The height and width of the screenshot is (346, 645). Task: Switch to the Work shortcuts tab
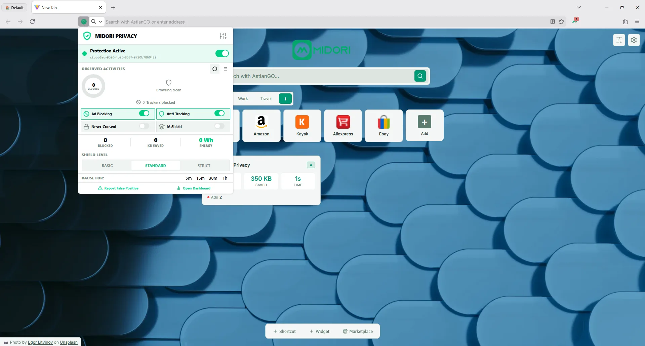click(243, 99)
